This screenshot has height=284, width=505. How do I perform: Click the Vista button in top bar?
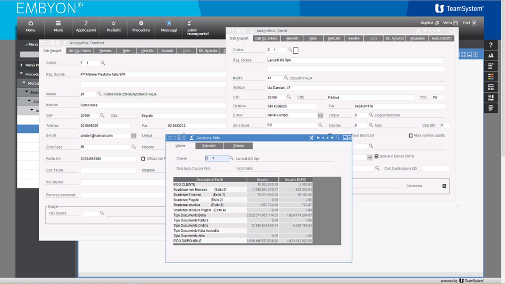click(450, 23)
